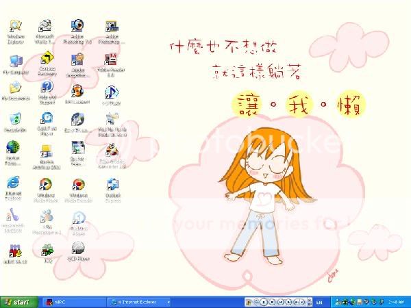This screenshot has height=308, width=411.
Task: Launch MSN Messenger shortcut
Action: 47,218
